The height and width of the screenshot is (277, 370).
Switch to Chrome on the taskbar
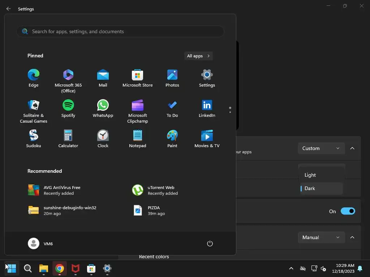pyautogui.click(x=60, y=268)
